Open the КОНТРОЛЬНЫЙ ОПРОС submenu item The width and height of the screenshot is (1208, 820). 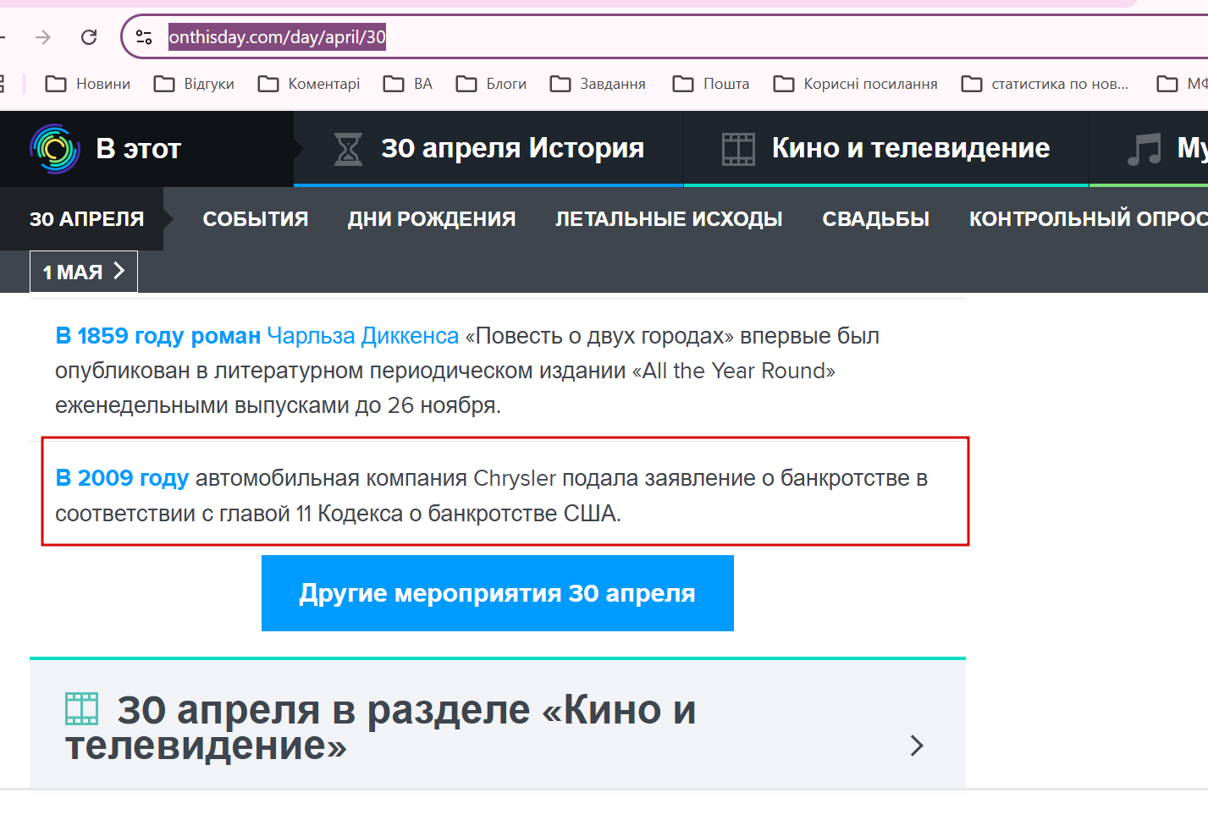(x=1088, y=219)
